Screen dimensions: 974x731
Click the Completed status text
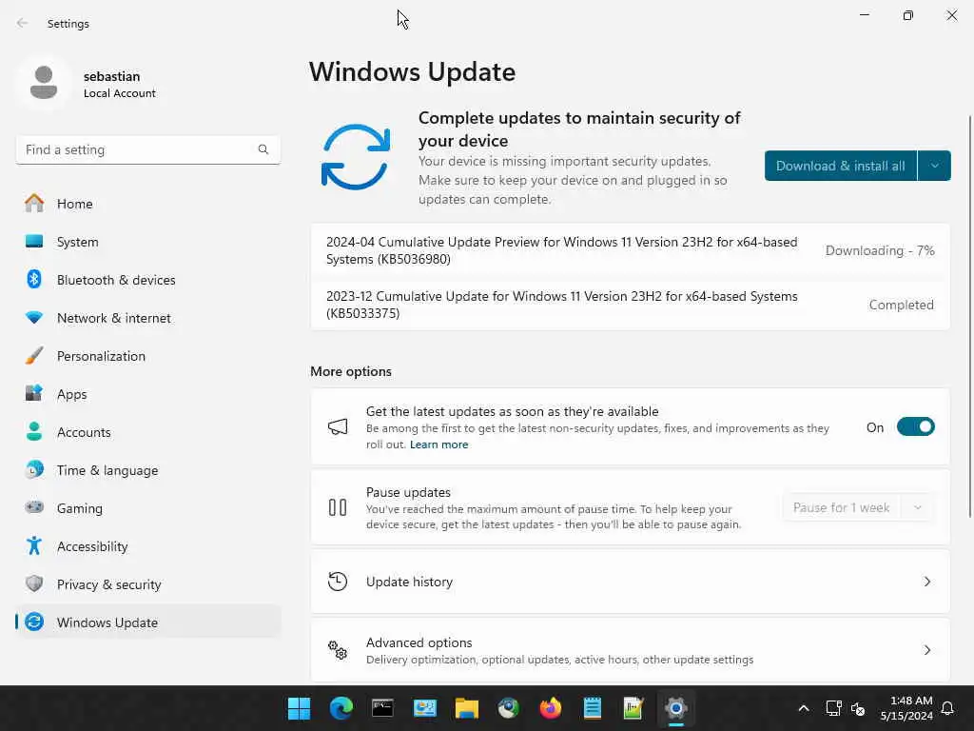point(901,305)
